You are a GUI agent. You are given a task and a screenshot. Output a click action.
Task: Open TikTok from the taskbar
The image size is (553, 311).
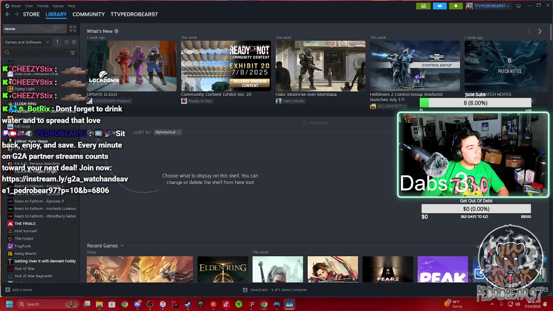point(226,304)
